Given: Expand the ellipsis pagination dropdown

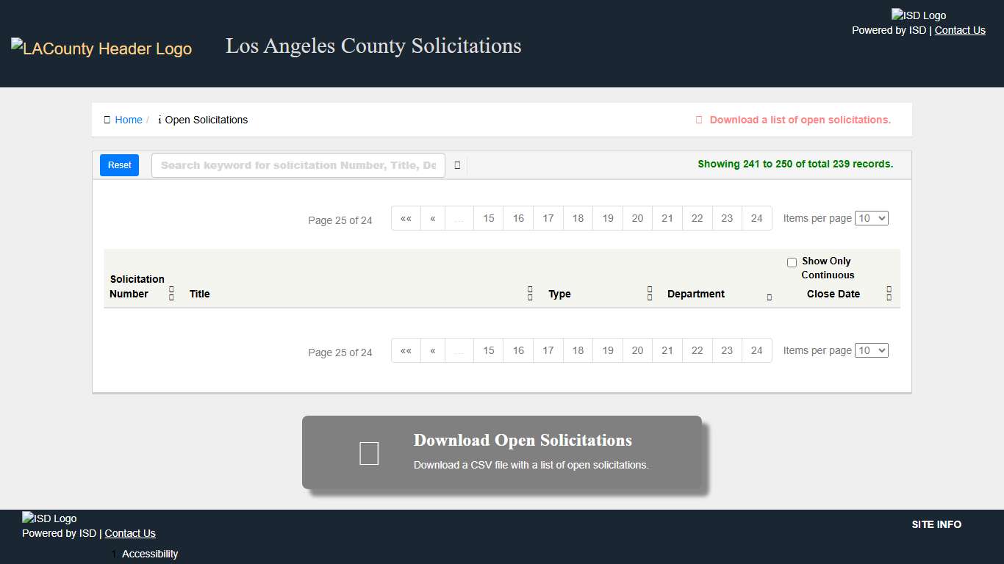Looking at the screenshot, I should click(x=459, y=218).
